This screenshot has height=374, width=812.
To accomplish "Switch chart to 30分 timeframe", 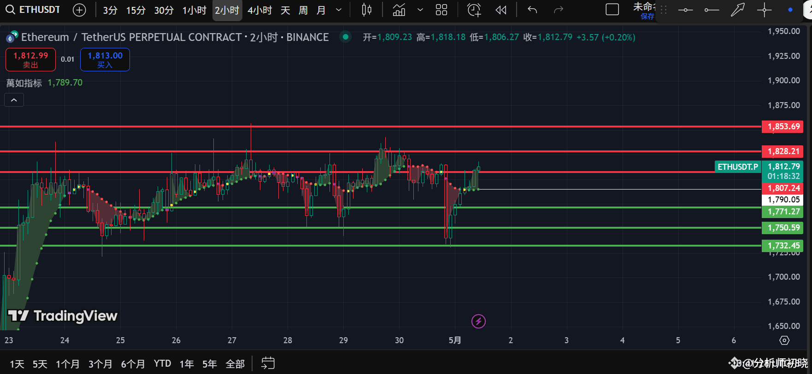I will pyautogui.click(x=164, y=10).
